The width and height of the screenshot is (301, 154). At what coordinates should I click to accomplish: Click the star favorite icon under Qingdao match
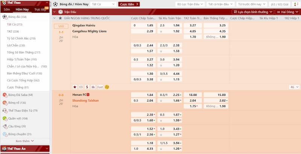[75, 87]
